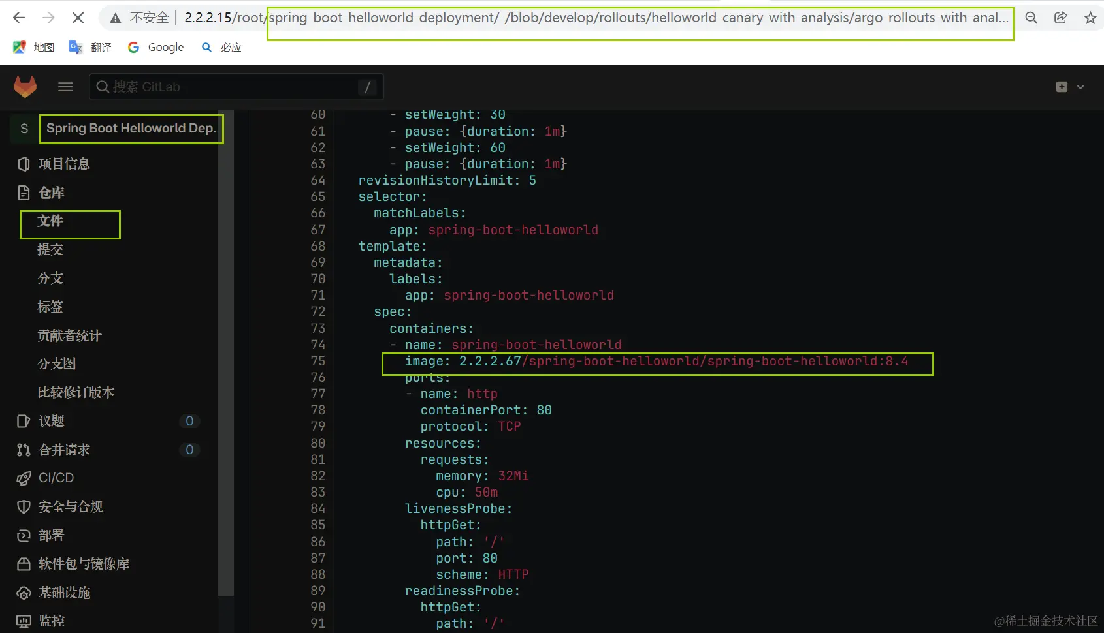Image resolution: width=1104 pixels, height=633 pixels.
Task: Click the 合并请求 count badge 0
Action: pos(189,450)
